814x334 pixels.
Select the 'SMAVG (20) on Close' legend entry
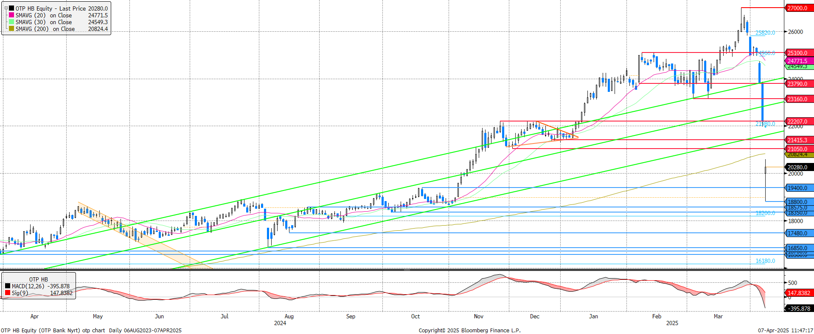[x=44, y=15]
